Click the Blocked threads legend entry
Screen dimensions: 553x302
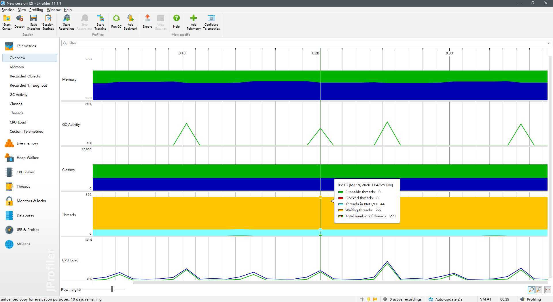[359, 198]
